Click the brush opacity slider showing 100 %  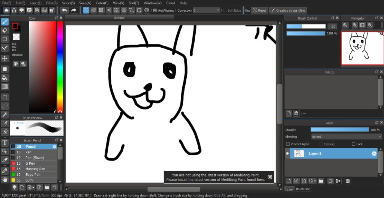pyautogui.click(x=306, y=33)
